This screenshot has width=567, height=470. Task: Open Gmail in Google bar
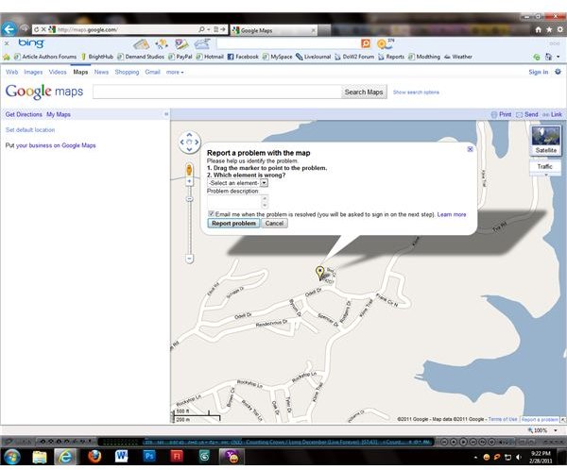(152, 72)
